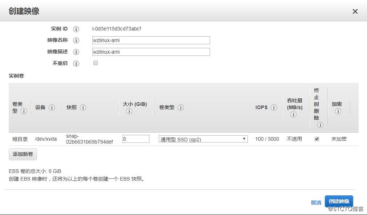
Task: Click info icon under 加密 header
Action: (338, 111)
